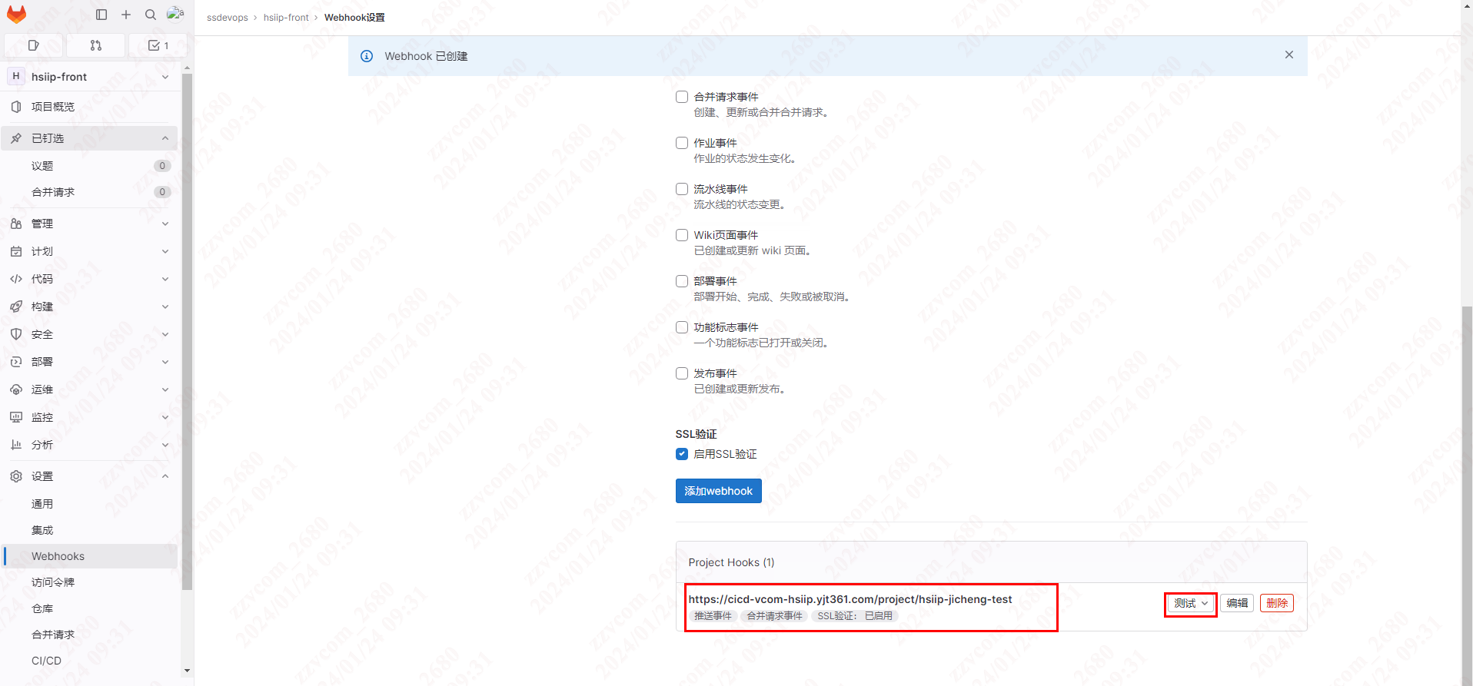Click the Analyze chart icon
1473x686 pixels.
(x=16, y=445)
